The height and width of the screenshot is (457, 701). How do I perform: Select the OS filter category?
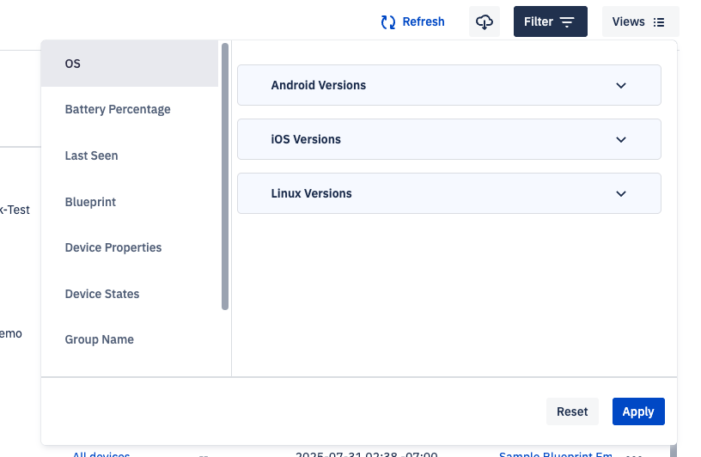click(129, 64)
